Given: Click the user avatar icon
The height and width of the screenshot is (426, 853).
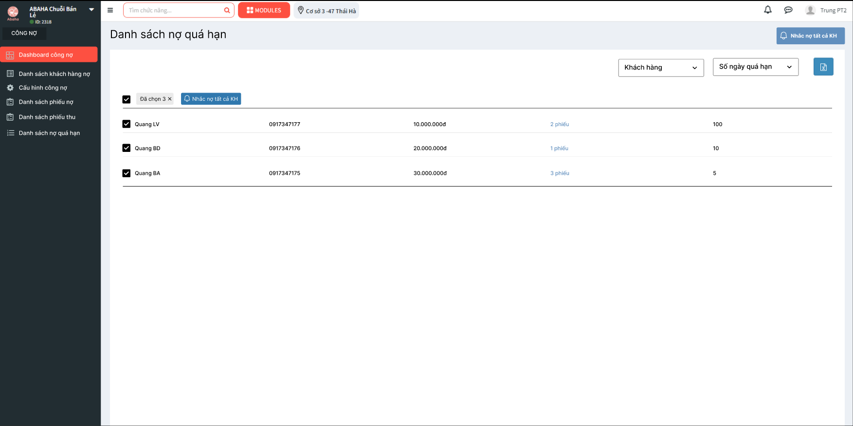Looking at the screenshot, I should click(x=810, y=10).
